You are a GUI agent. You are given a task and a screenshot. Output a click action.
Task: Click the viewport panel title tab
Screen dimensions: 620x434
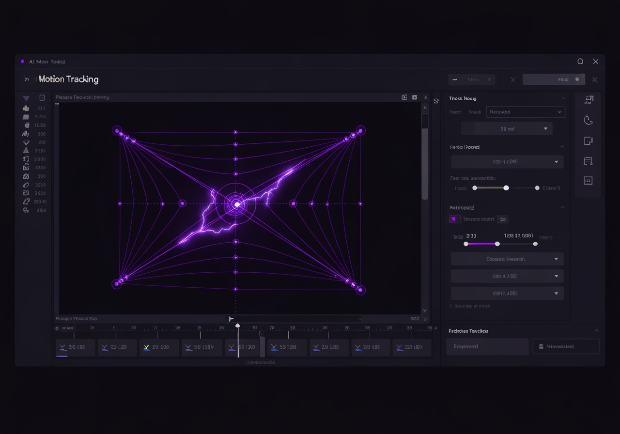click(82, 97)
